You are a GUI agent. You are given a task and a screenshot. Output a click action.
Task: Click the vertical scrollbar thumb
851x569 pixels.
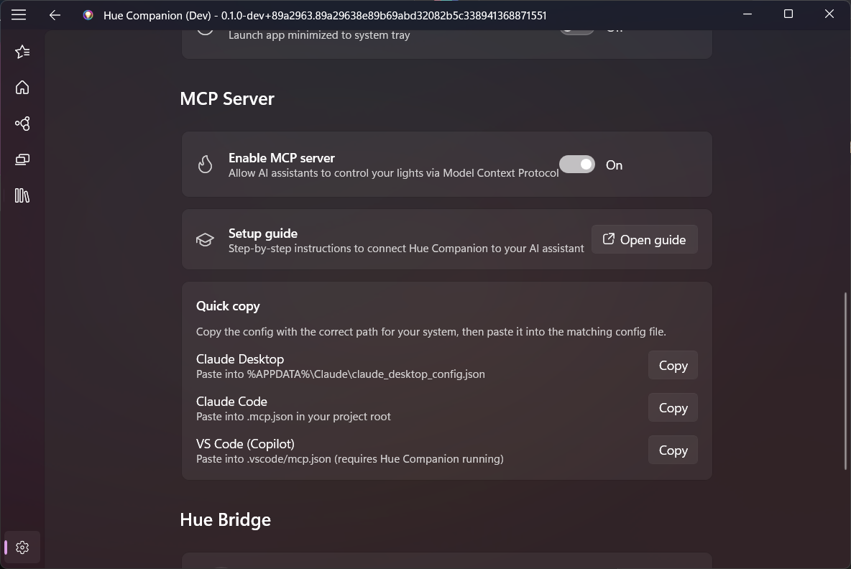coord(846,381)
